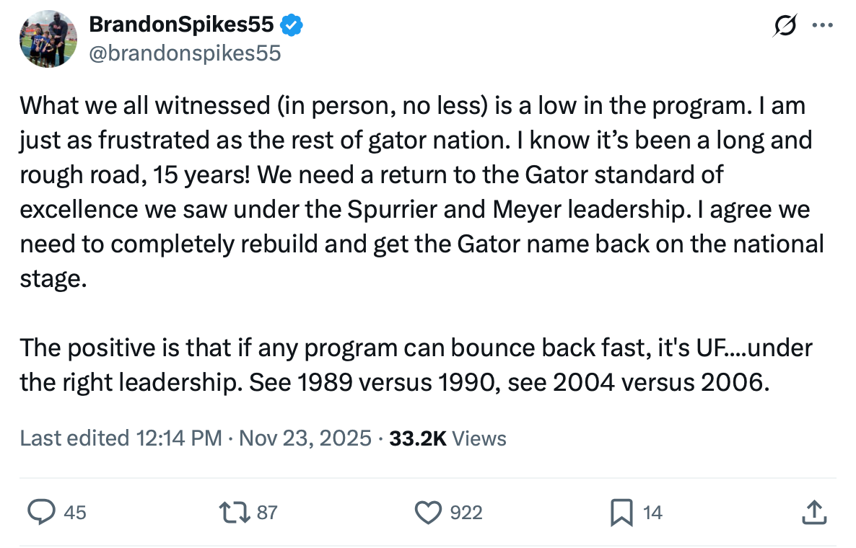Click the 87 reposts count
Screen dimensions: 856x548
(267, 513)
